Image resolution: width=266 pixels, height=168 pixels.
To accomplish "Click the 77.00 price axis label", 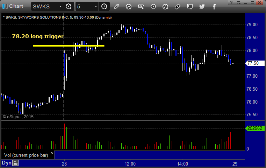I will tap(252, 76).
